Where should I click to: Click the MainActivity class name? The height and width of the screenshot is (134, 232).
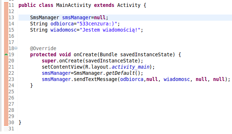pos(74,5)
